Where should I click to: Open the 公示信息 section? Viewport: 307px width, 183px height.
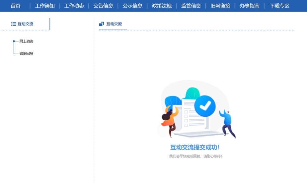[x=132, y=6]
